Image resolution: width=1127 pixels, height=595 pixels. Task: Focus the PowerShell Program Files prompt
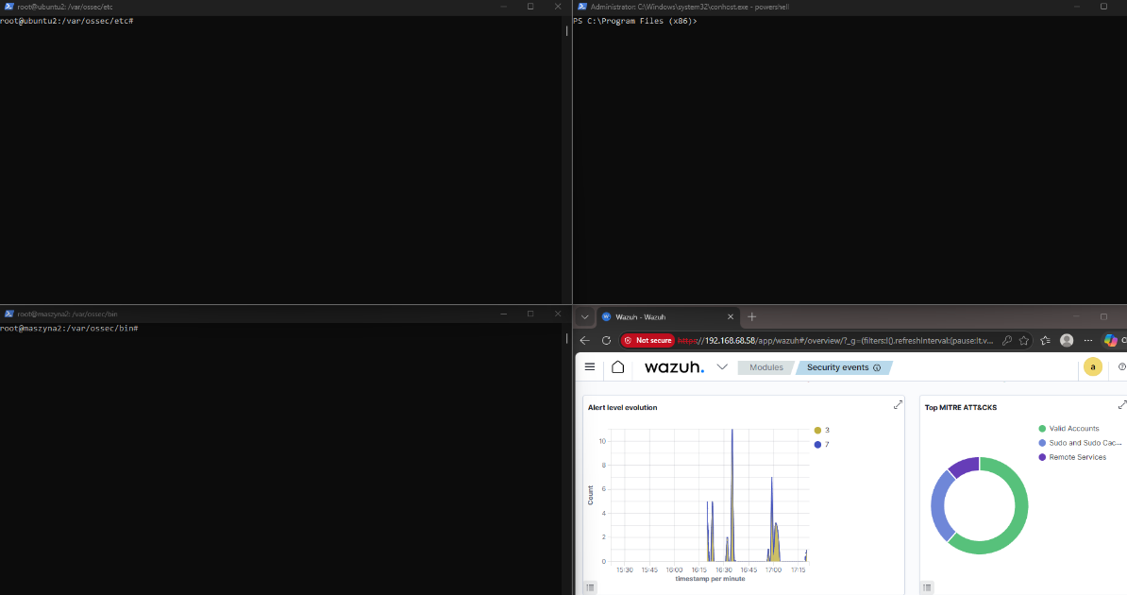click(635, 21)
